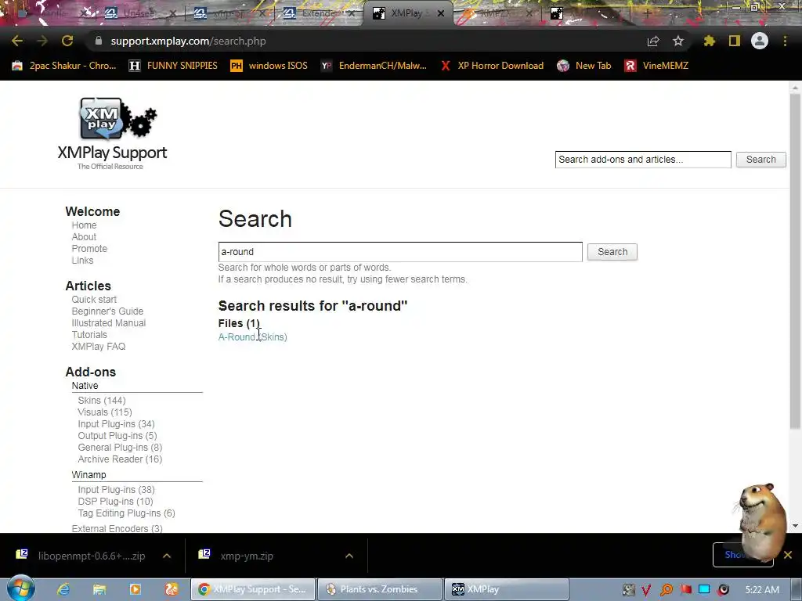Expand xmp-ym.zip download options chevron

coord(349,556)
